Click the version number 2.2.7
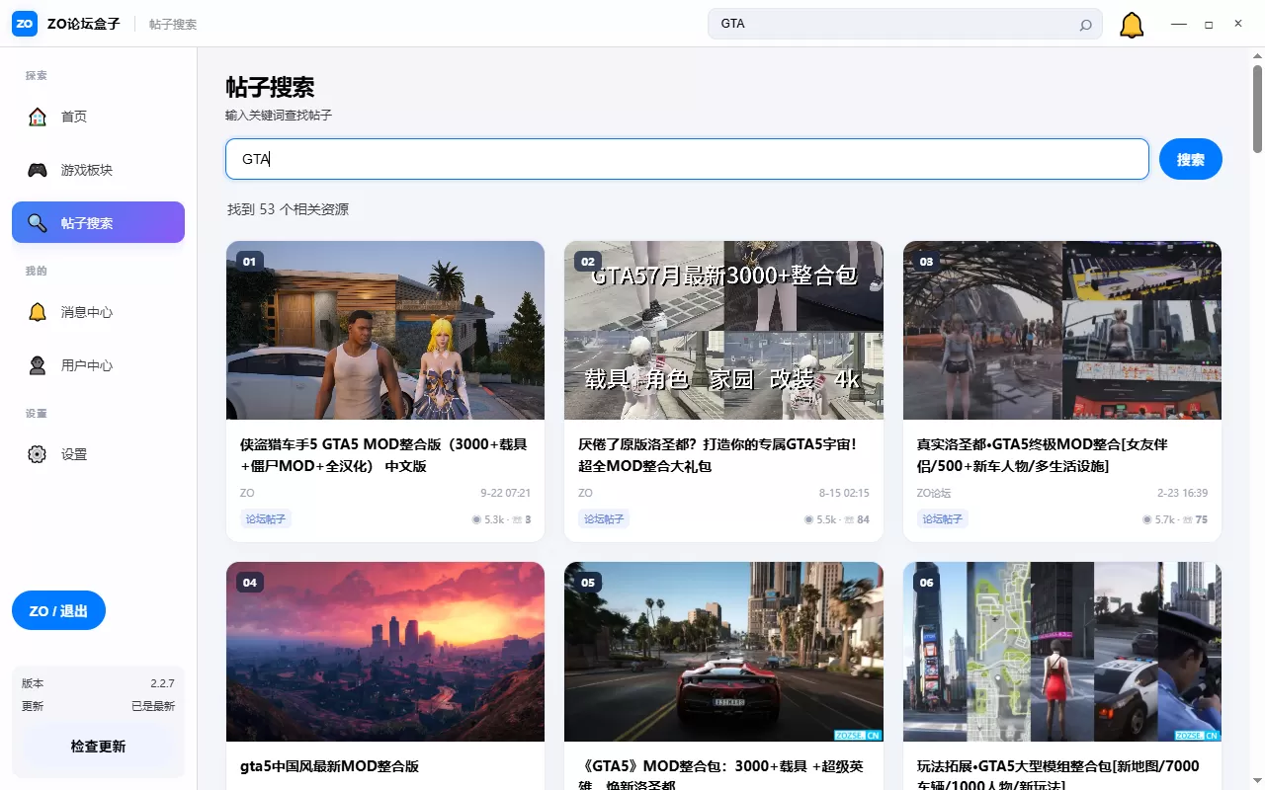 point(163,683)
